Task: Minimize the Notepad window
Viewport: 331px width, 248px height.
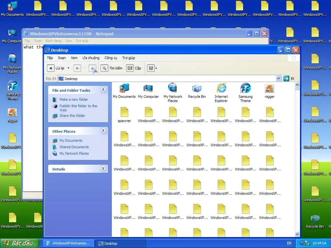Action: [x=249, y=34]
